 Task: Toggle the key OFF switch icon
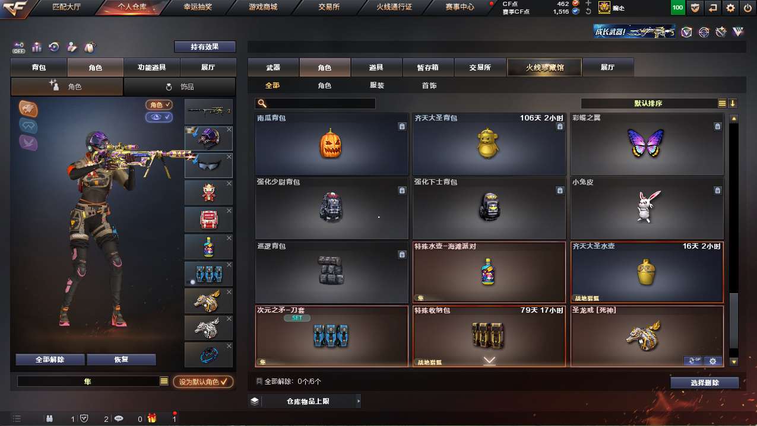point(18,47)
